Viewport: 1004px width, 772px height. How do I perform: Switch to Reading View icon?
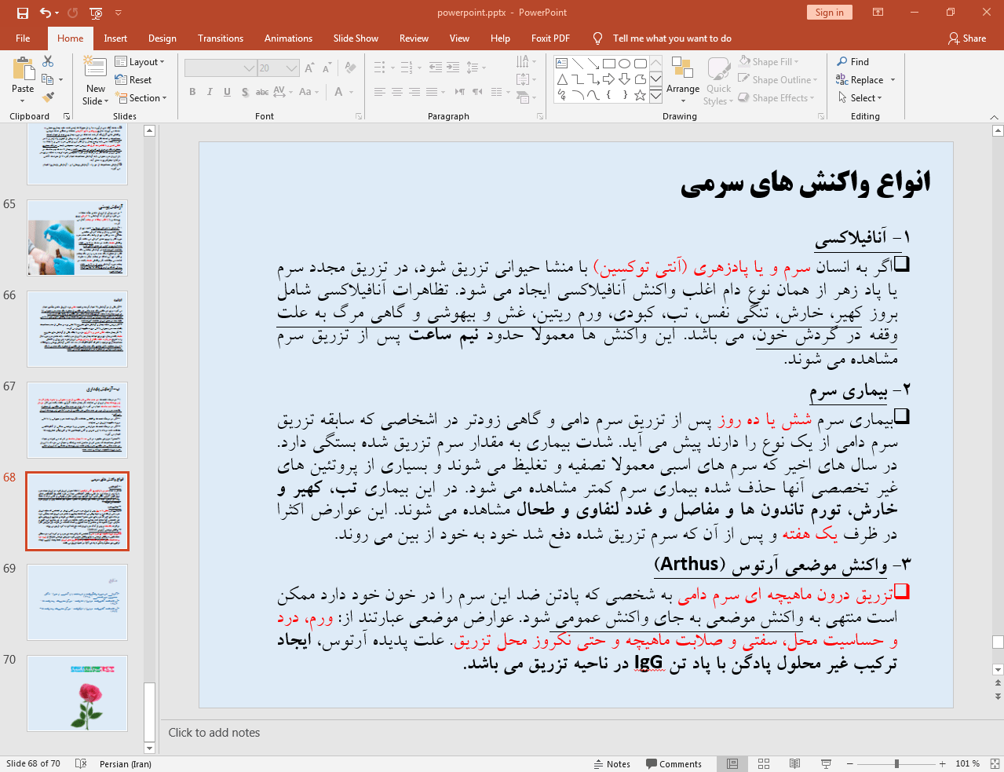(x=794, y=764)
